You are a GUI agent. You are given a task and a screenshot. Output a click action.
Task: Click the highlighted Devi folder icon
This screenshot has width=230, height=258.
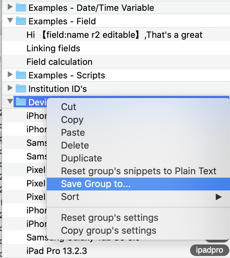(x=21, y=102)
